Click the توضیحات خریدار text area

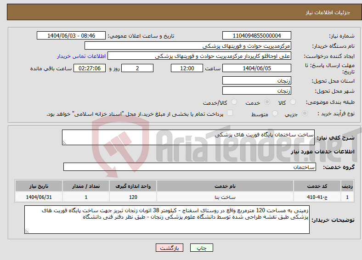point(167,220)
